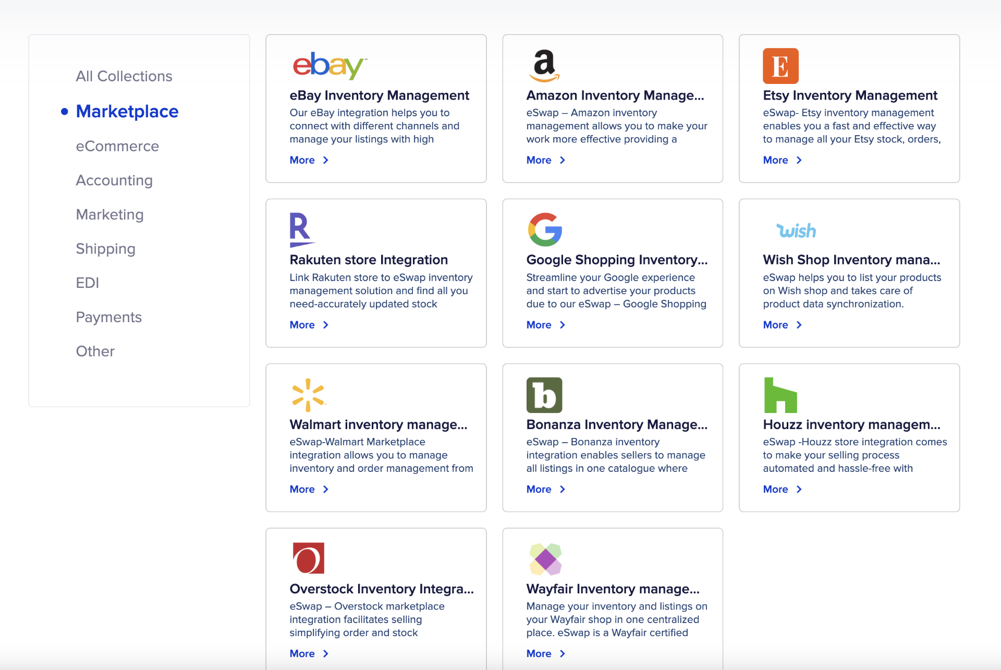
Task: Click the Bonanza b logo
Action: (x=544, y=395)
